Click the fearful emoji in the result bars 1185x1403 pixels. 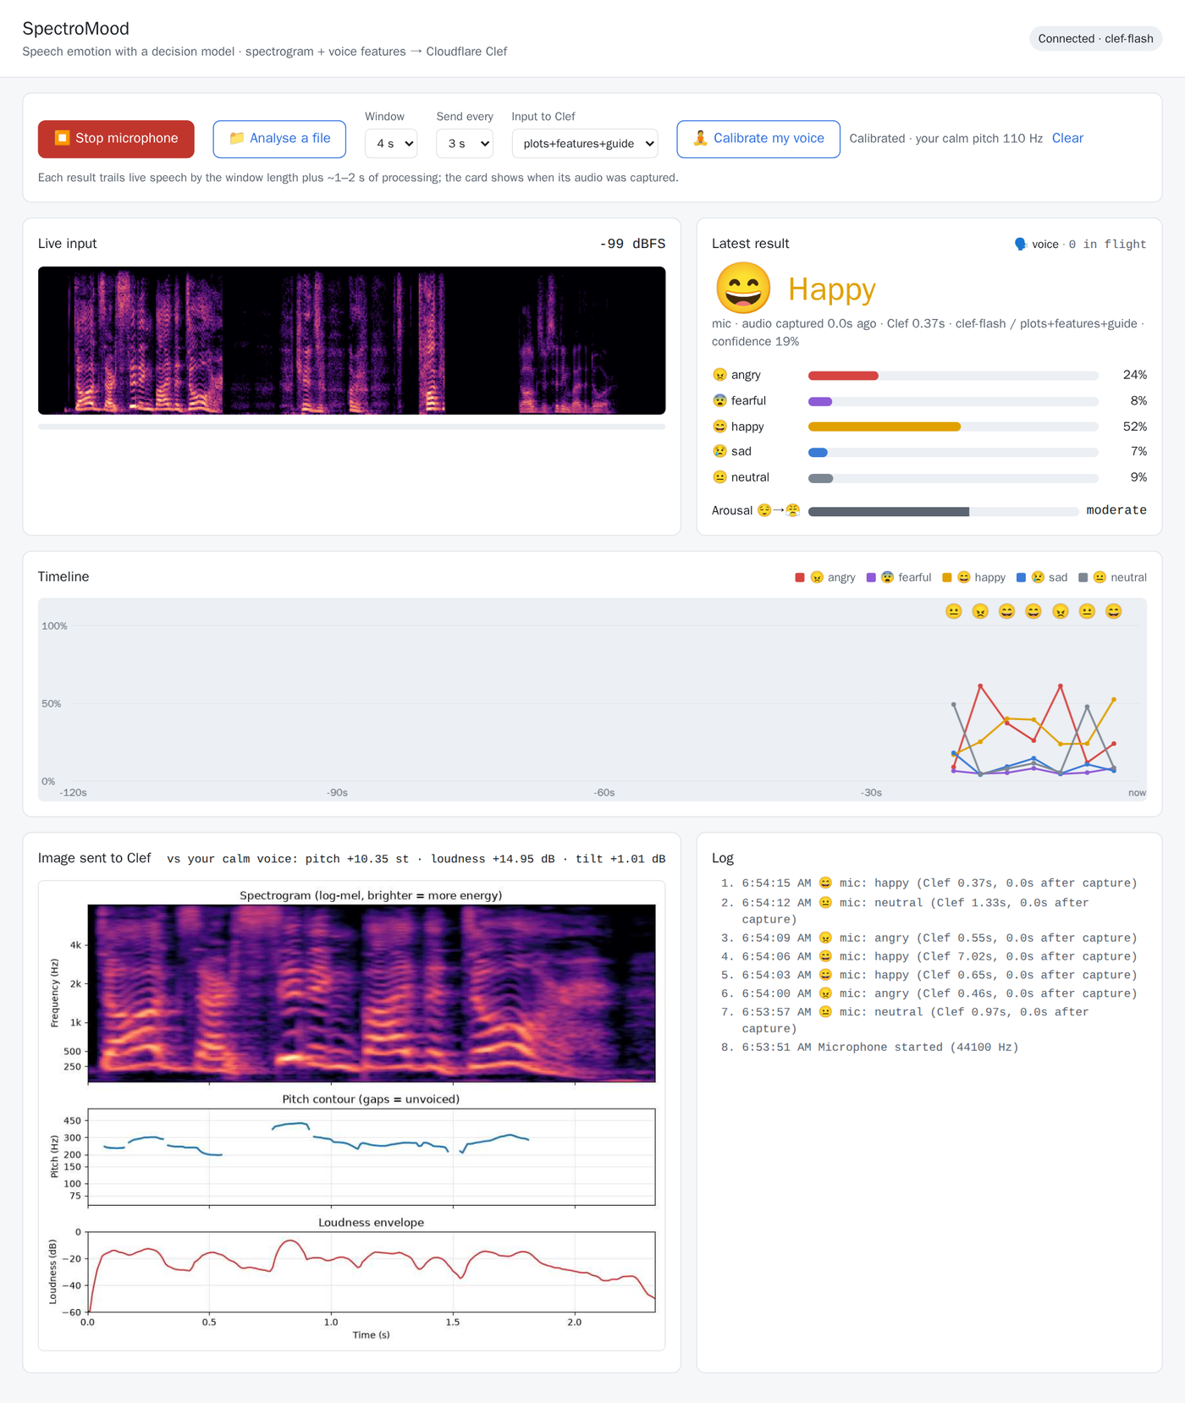[719, 400]
